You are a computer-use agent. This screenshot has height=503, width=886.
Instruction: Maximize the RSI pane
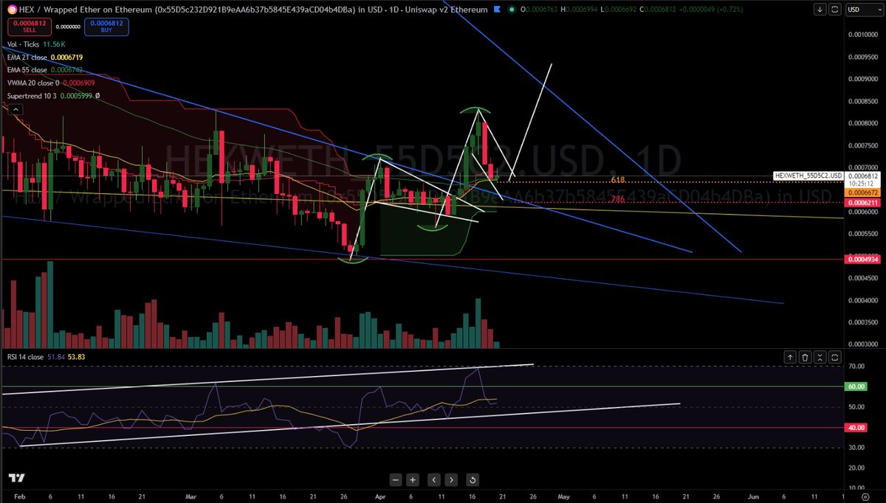(x=834, y=357)
